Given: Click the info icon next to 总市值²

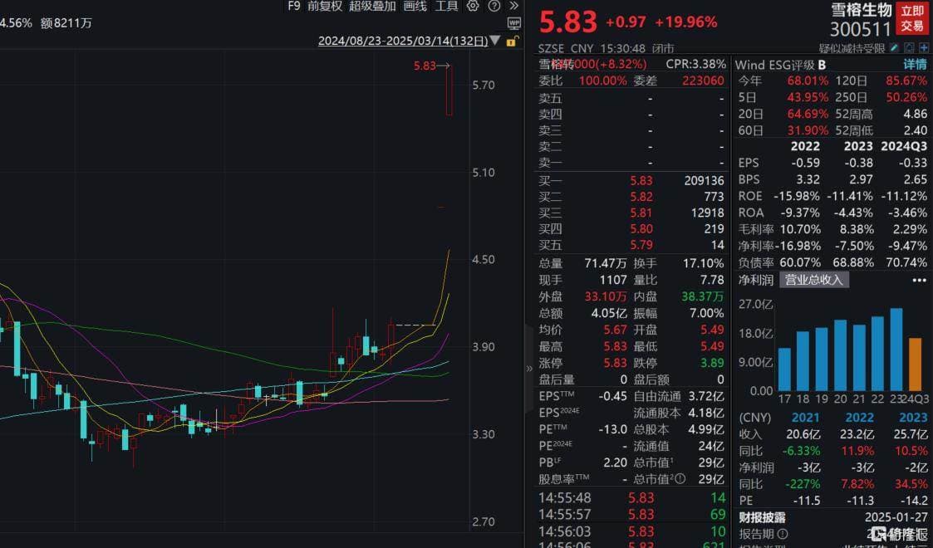Looking at the screenshot, I should pyautogui.click(x=680, y=479).
